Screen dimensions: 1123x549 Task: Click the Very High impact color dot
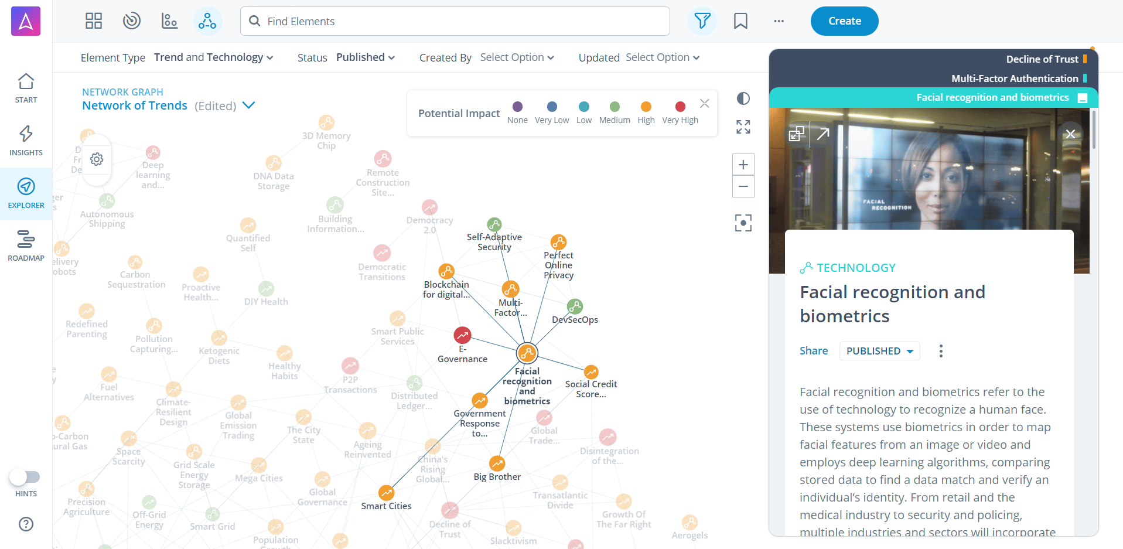[x=680, y=107]
